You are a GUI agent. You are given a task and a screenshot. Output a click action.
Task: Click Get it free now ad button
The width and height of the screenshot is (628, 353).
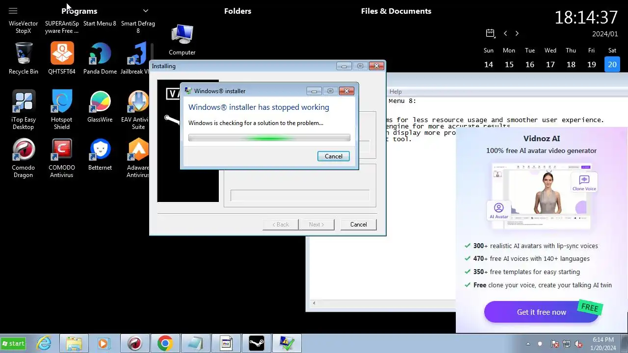pos(542,312)
